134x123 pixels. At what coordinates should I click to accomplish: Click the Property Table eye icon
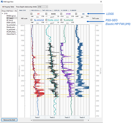click(3, 7)
